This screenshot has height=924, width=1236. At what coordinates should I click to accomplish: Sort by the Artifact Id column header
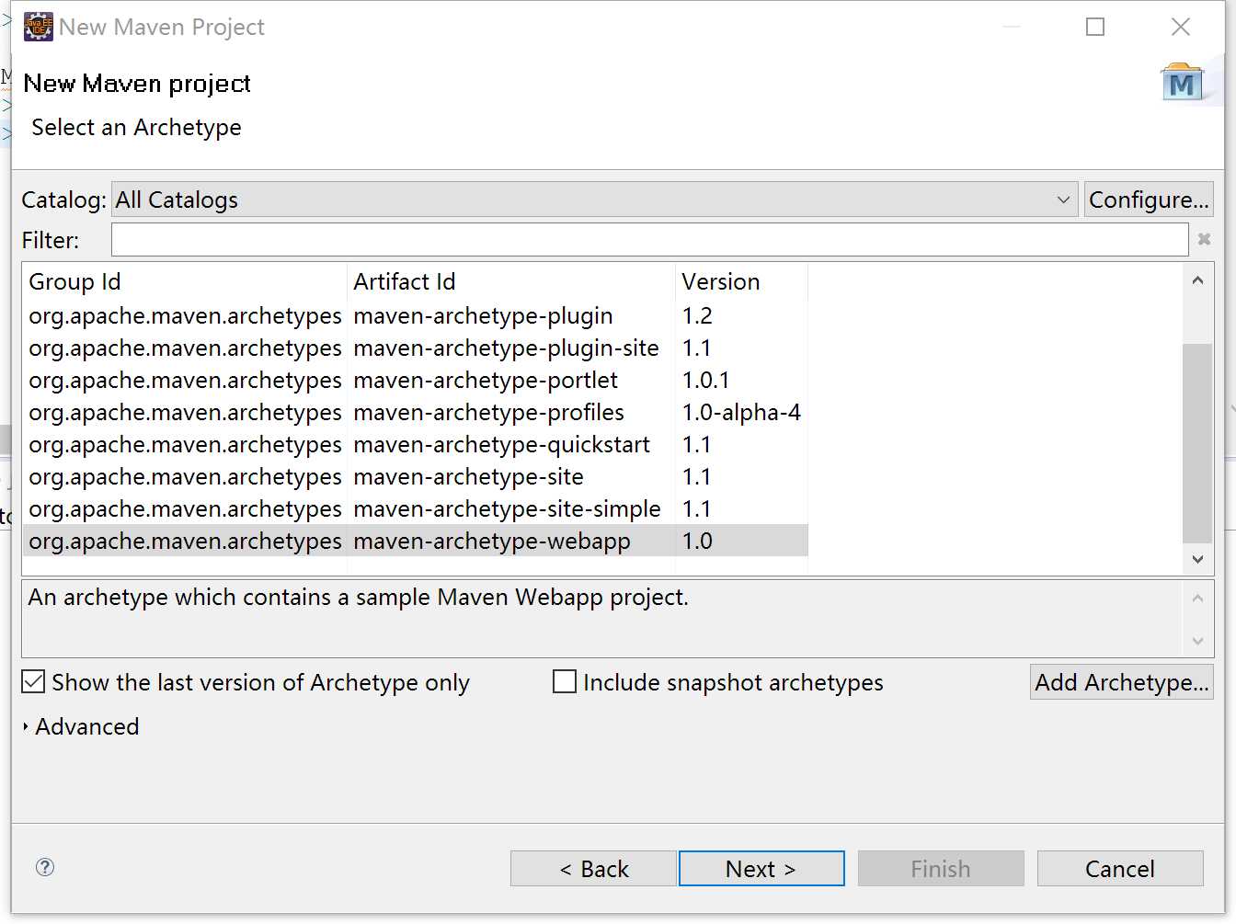pyautogui.click(x=511, y=281)
